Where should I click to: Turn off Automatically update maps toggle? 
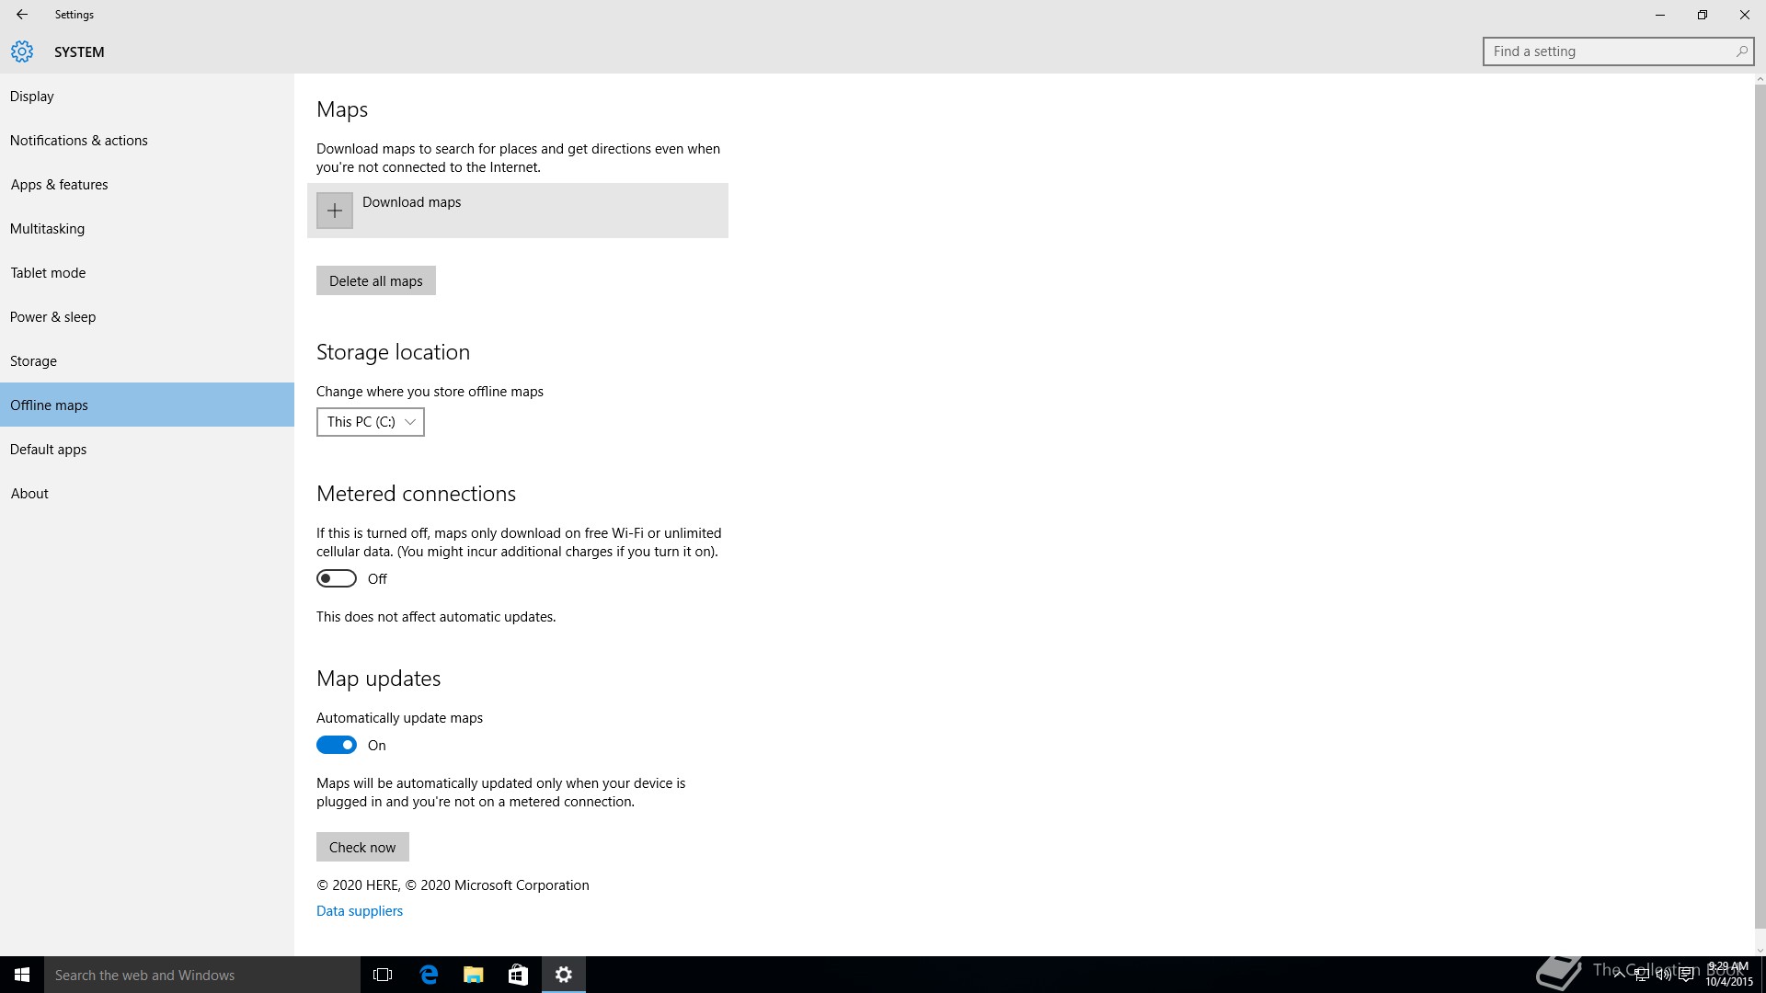(x=337, y=745)
